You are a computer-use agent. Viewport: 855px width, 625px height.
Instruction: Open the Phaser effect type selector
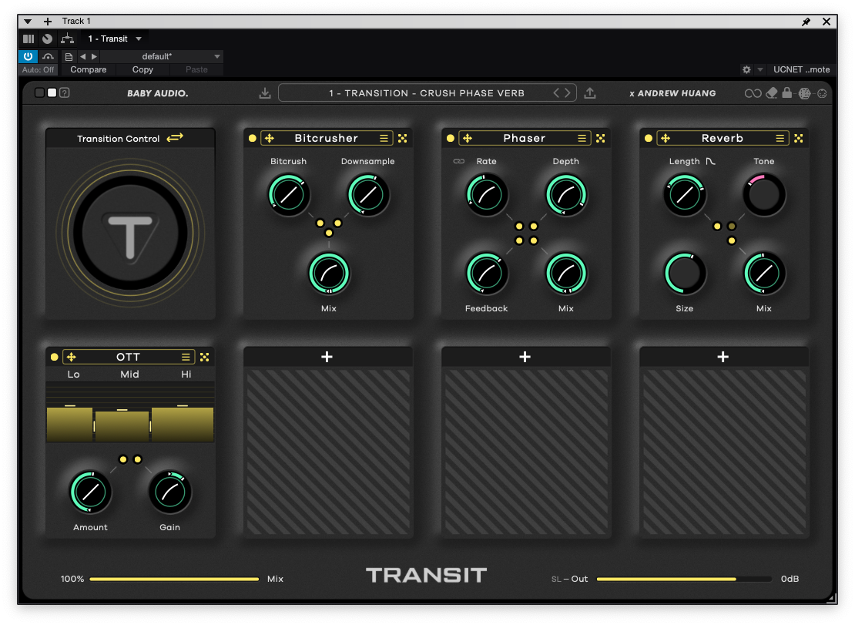[x=524, y=139]
